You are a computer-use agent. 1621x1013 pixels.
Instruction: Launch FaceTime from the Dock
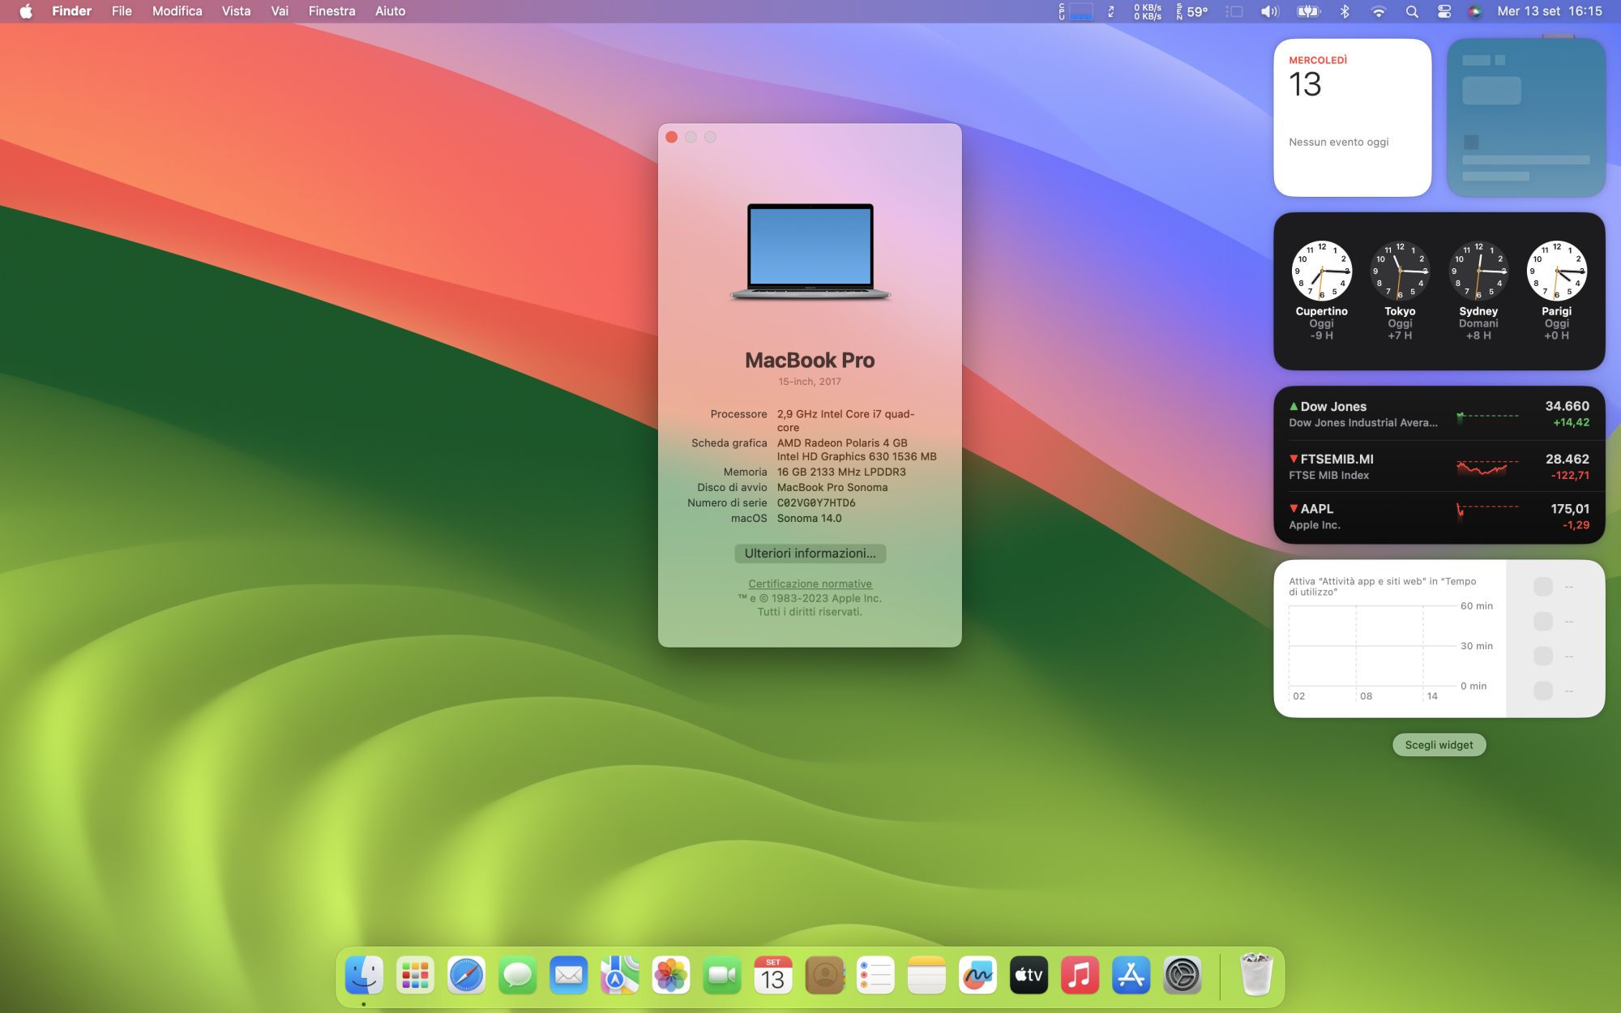click(722, 975)
